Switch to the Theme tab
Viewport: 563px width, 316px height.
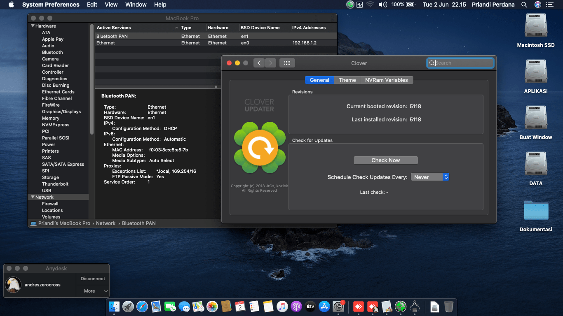[347, 80]
